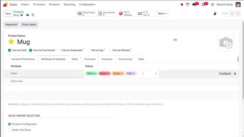This screenshot has height=137, width=244.
Task: Click the New button
Action: pos(8,14)
